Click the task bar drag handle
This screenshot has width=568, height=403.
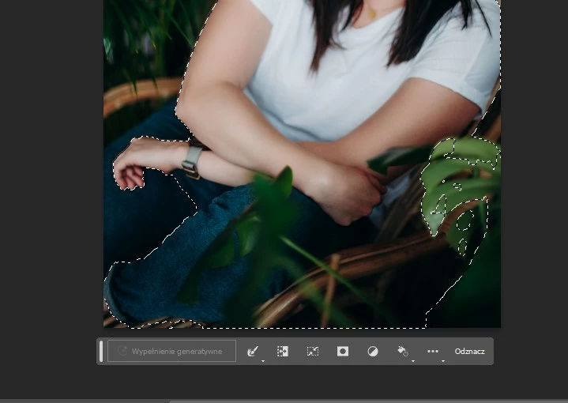(x=101, y=351)
